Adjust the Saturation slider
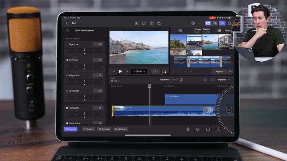 (85, 97)
